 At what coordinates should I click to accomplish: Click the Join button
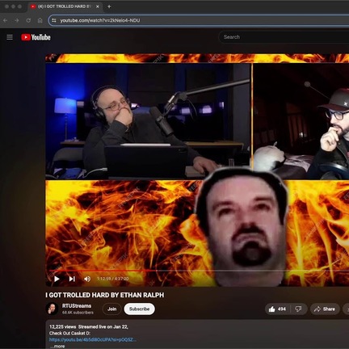[x=111, y=309]
